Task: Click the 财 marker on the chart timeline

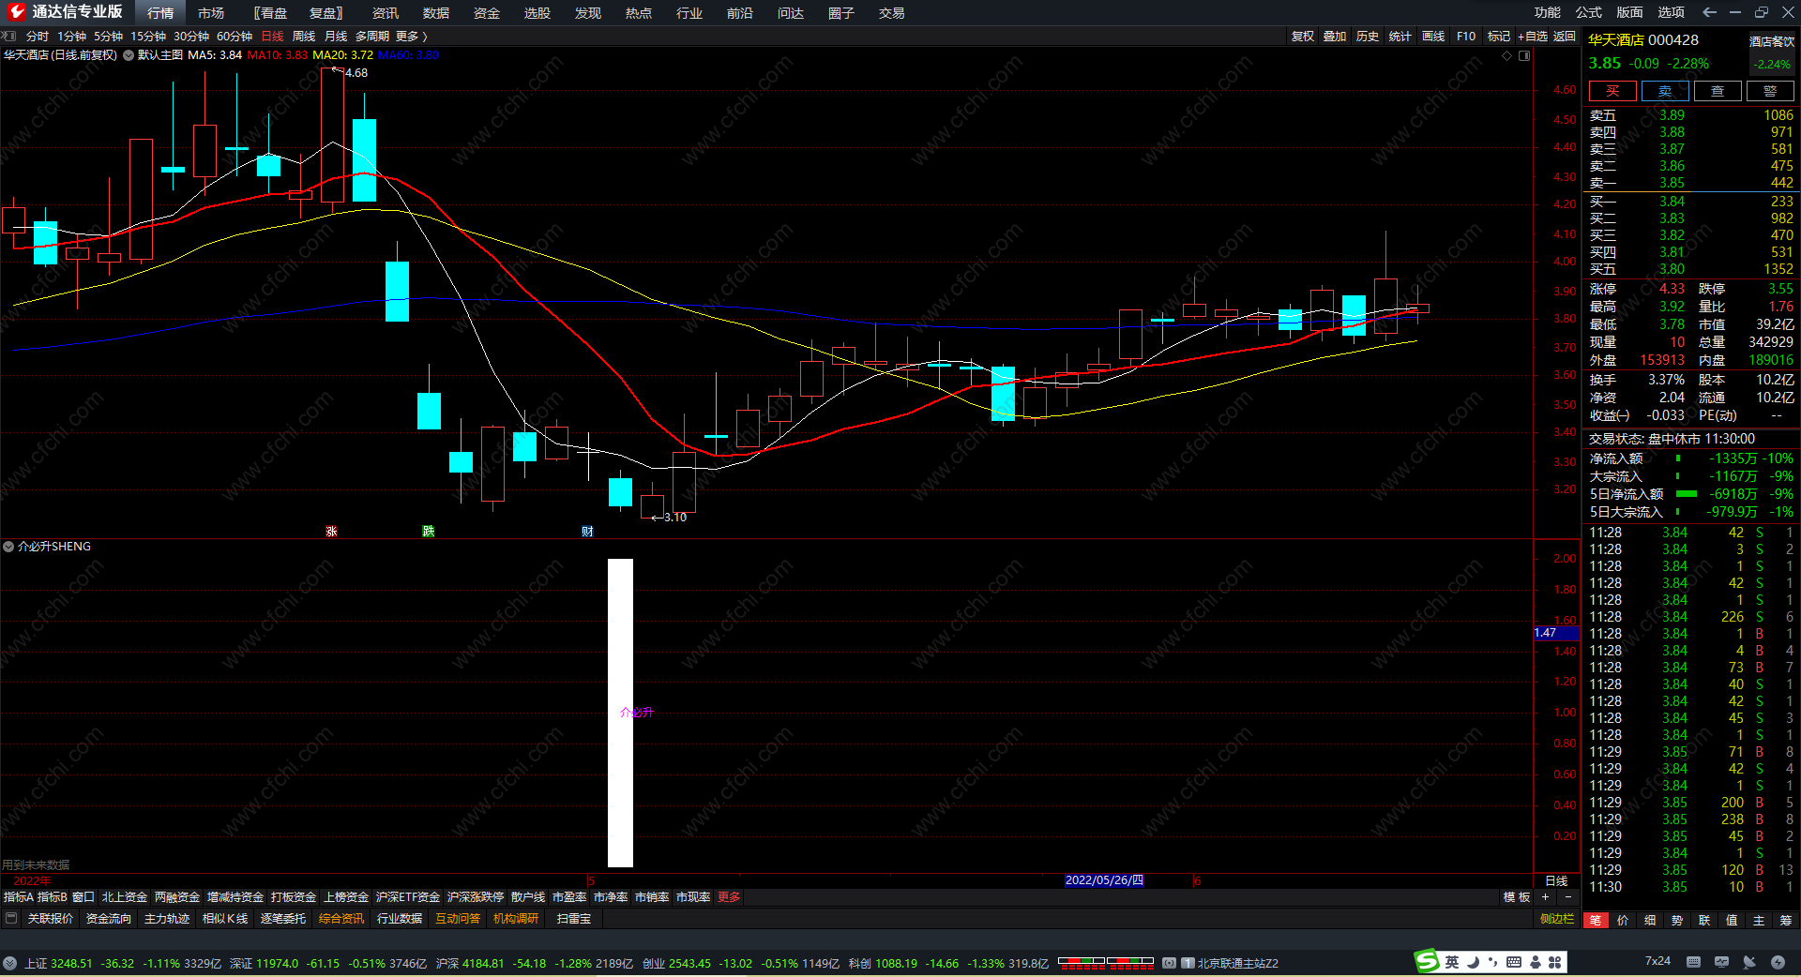Action: click(587, 532)
